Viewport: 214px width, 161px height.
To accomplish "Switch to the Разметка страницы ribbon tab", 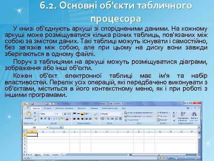I will (64, 108).
